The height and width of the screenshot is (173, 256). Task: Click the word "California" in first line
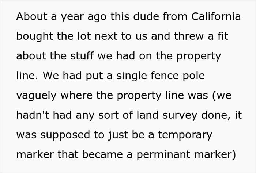(216, 16)
